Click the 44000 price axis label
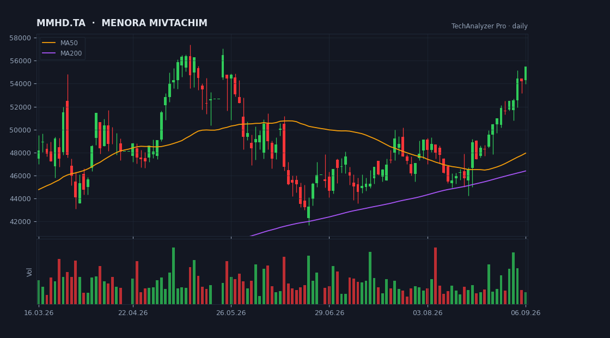The height and width of the screenshot is (338, 610). [20, 199]
